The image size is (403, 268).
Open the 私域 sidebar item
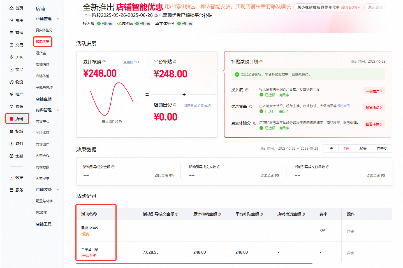pos(17,131)
